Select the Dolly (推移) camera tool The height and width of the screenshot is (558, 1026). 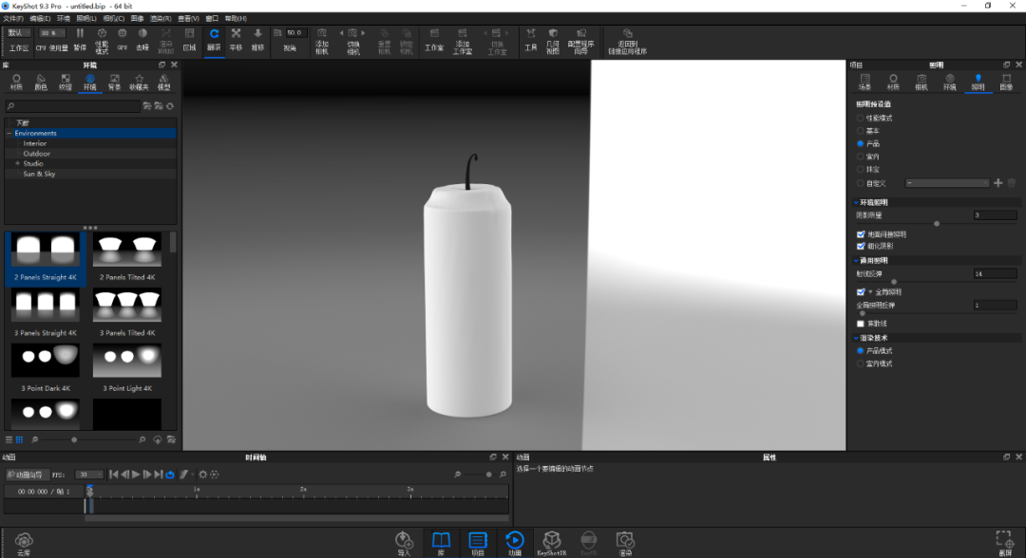pyautogui.click(x=257, y=39)
